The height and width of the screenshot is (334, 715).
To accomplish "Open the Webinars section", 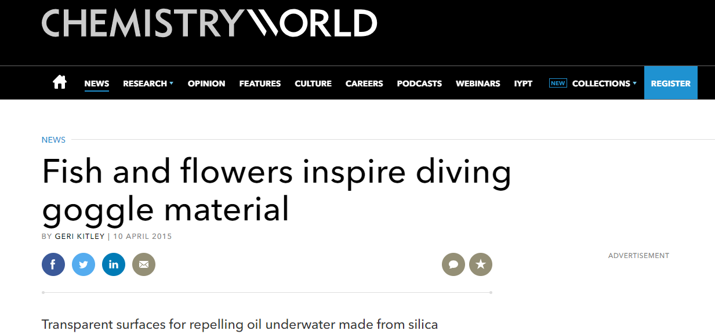I will 478,83.
